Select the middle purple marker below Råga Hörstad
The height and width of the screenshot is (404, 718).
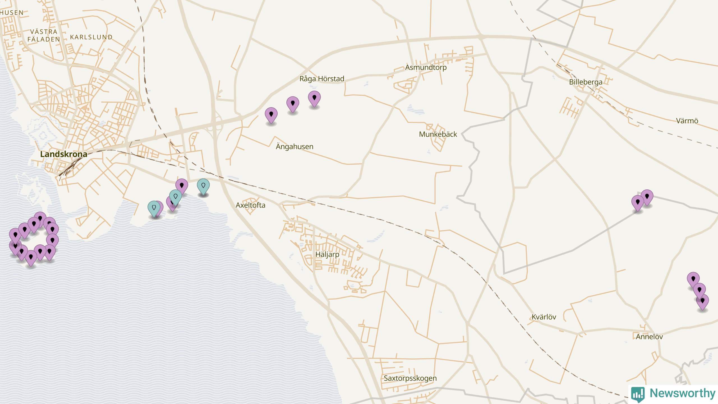(293, 104)
